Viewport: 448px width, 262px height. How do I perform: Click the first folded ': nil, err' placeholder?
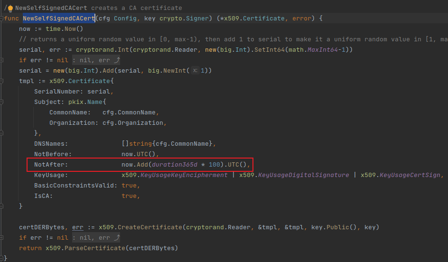pyautogui.click(x=96, y=60)
